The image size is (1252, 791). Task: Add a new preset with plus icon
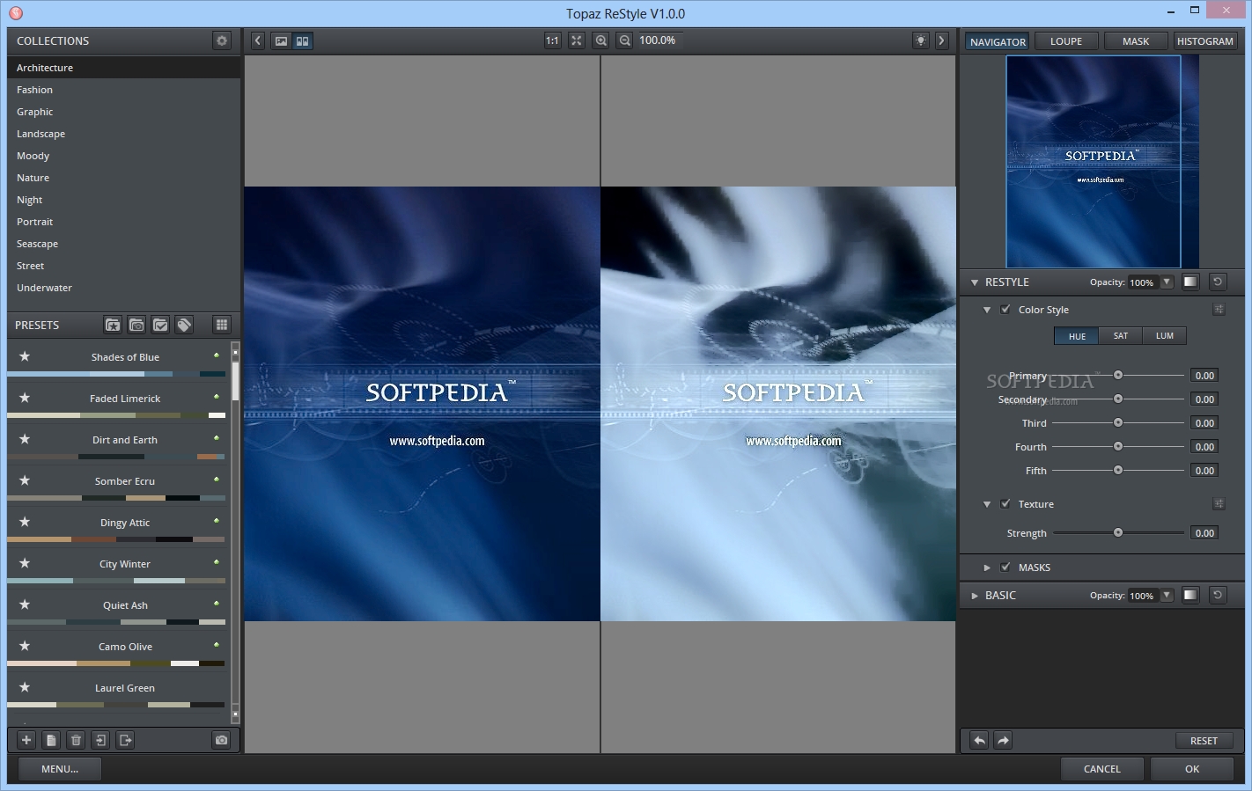click(26, 740)
